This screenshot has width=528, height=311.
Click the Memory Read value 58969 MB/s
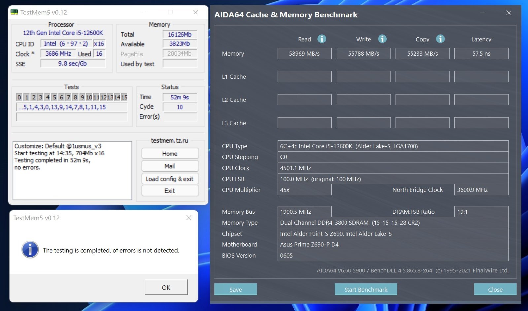(x=304, y=53)
